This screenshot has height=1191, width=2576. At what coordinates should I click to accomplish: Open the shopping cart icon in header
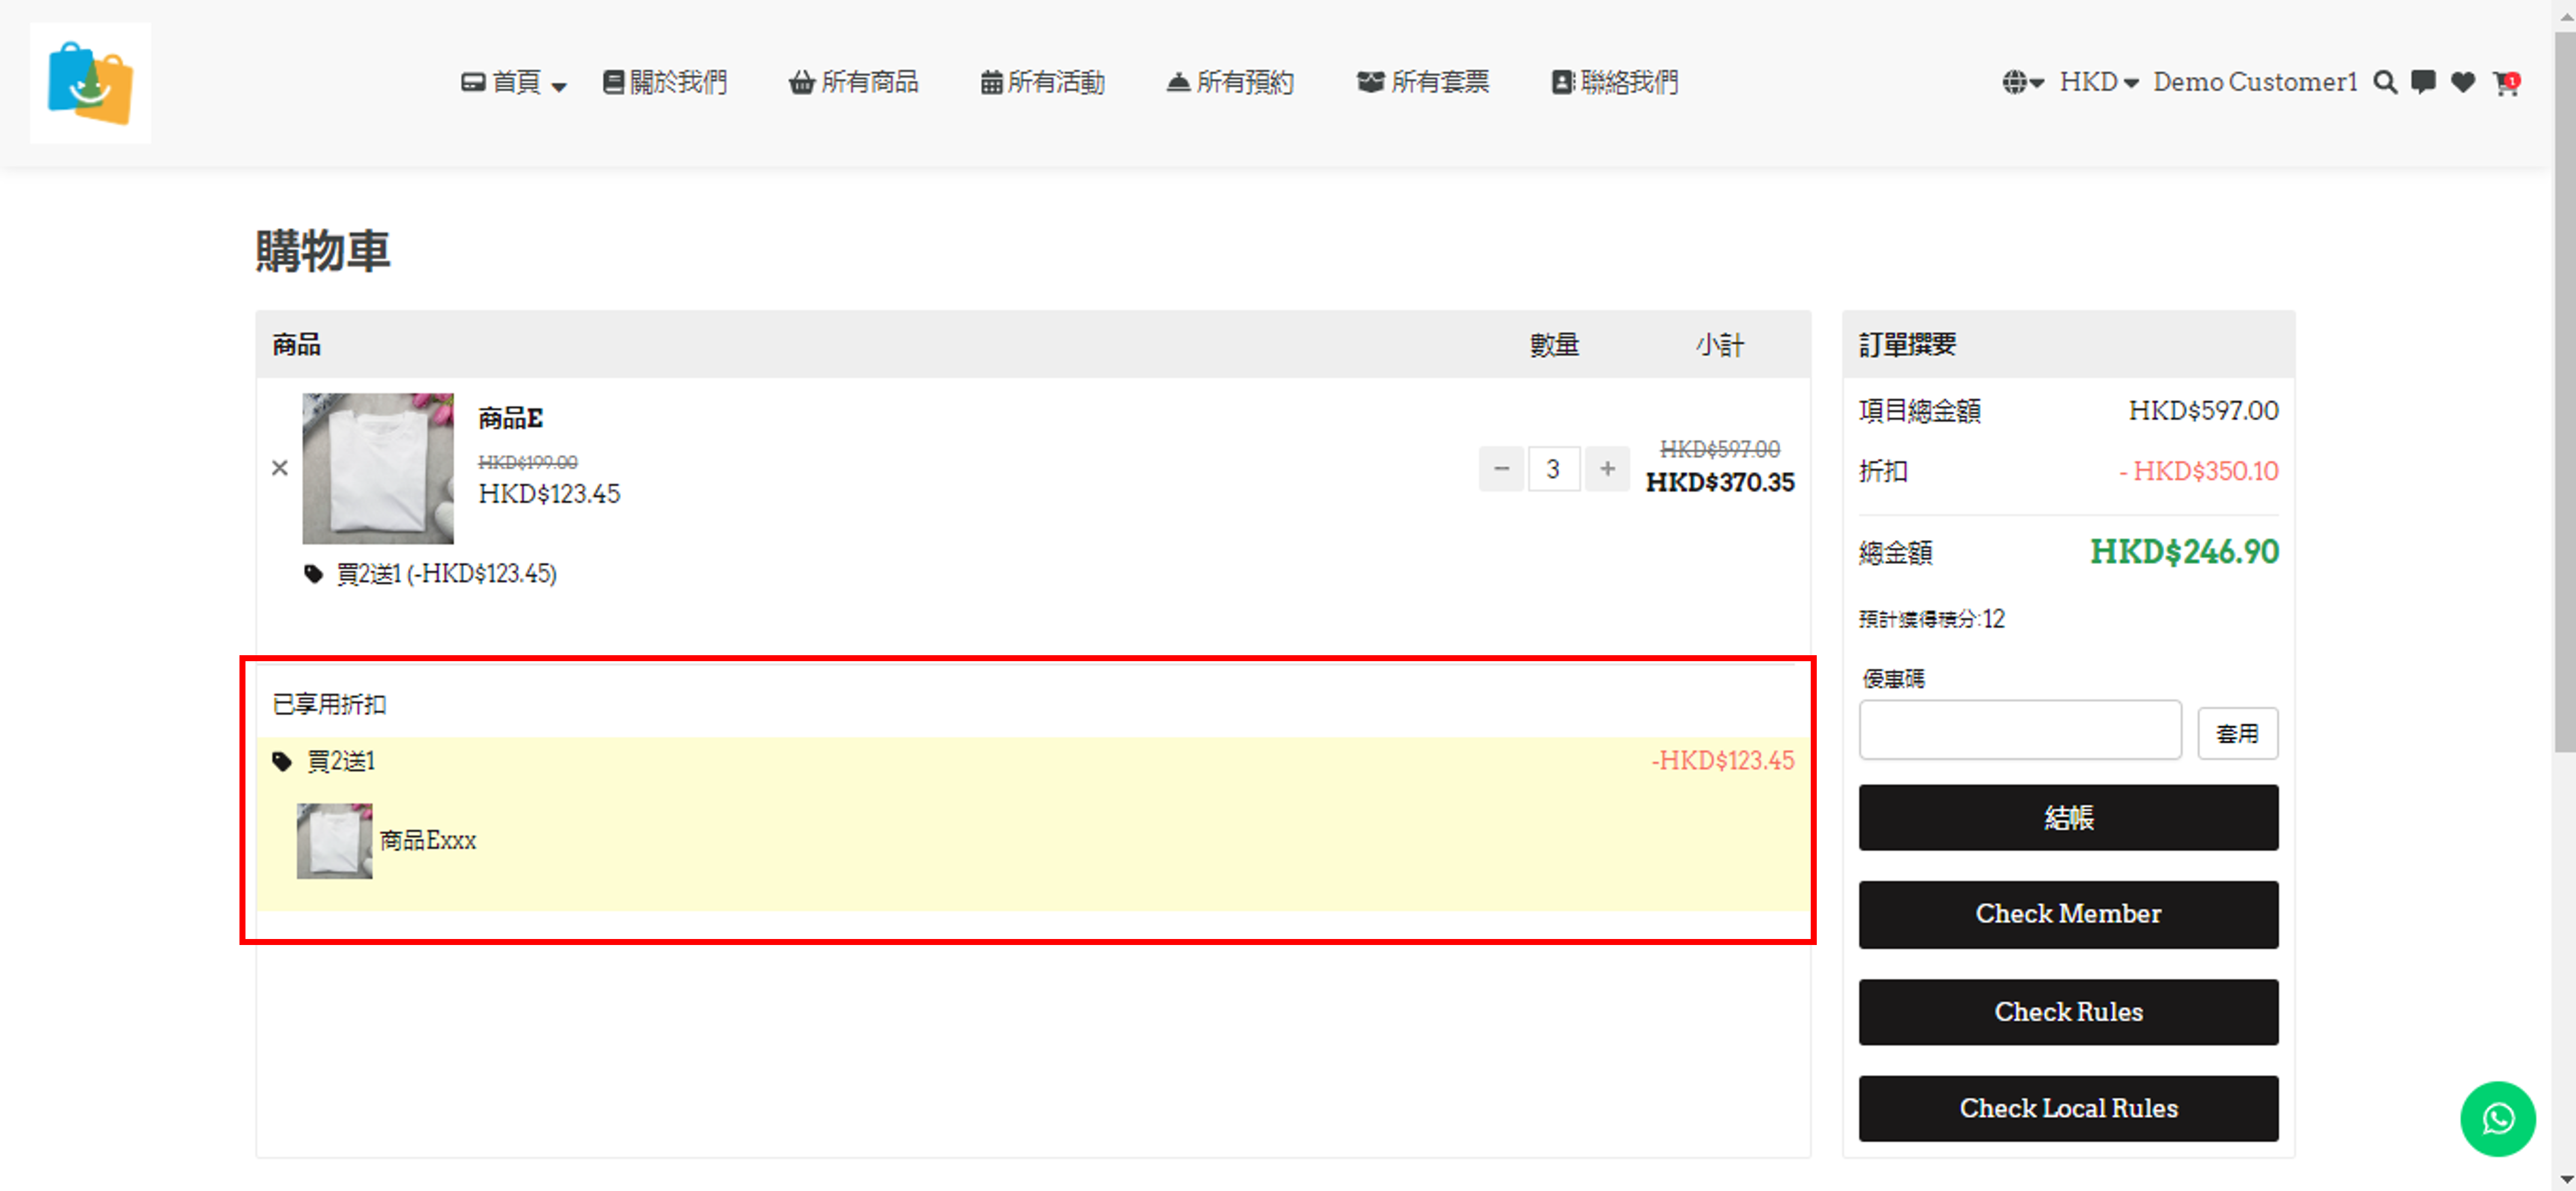pyautogui.click(x=2505, y=83)
